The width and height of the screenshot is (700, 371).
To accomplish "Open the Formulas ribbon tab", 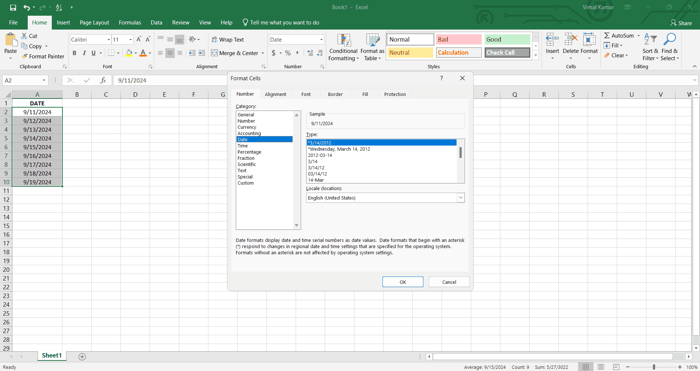I will tap(130, 23).
